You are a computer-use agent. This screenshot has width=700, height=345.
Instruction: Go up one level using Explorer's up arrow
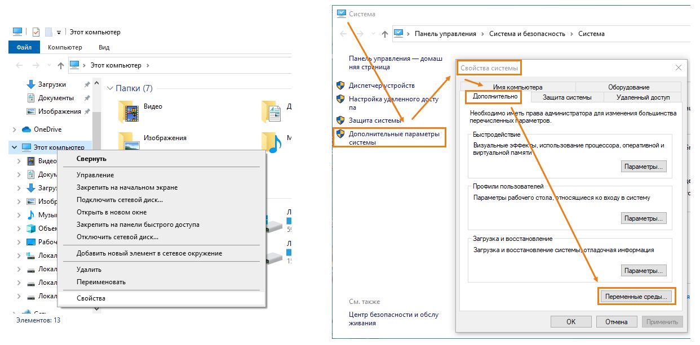point(61,65)
